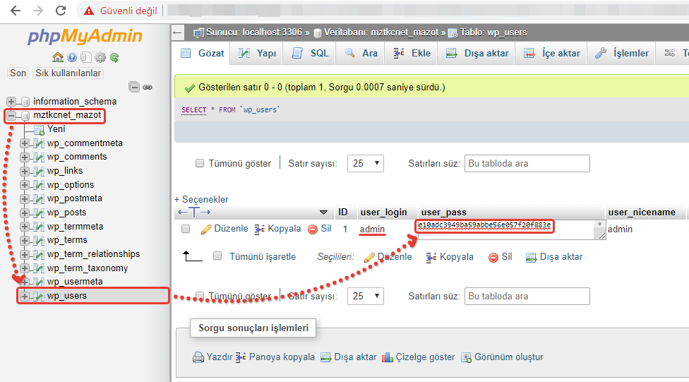
Task: Open the Dışa aktar tab
Action: pos(478,53)
